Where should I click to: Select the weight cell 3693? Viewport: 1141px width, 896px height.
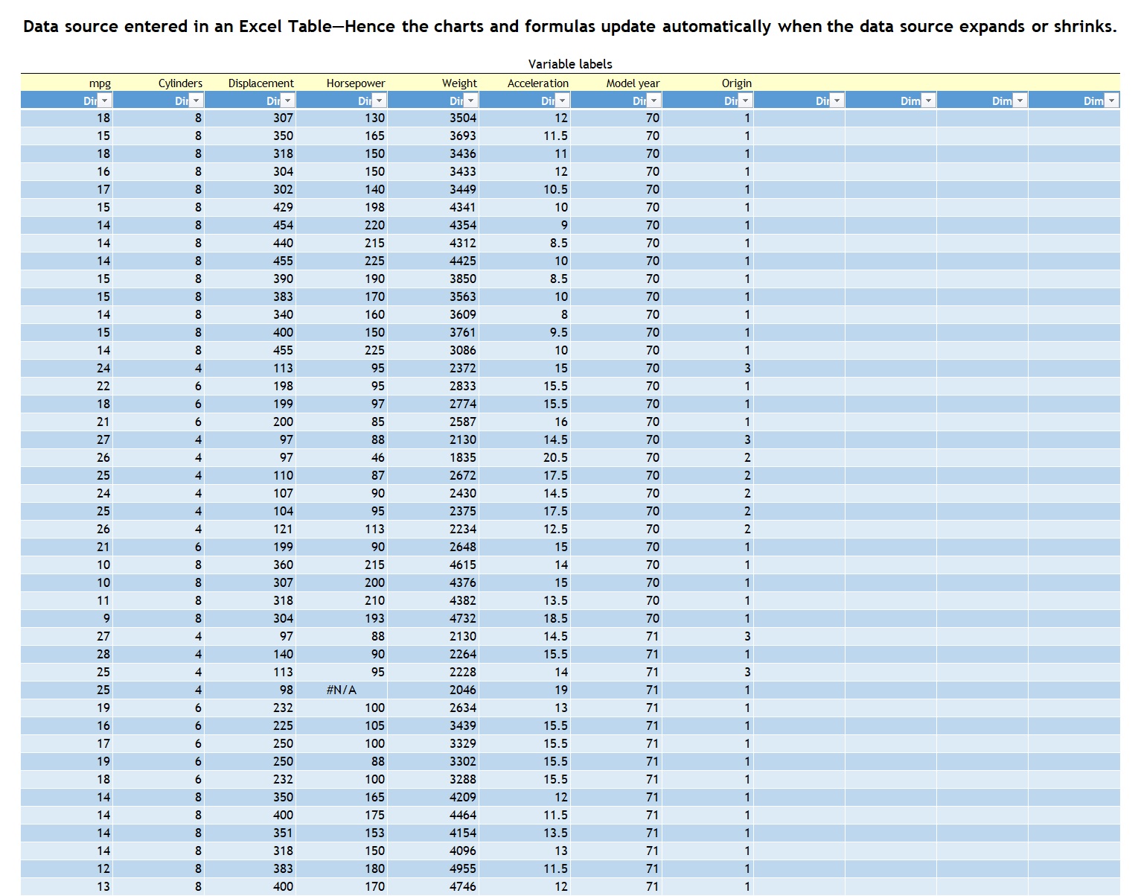click(433, 136)
